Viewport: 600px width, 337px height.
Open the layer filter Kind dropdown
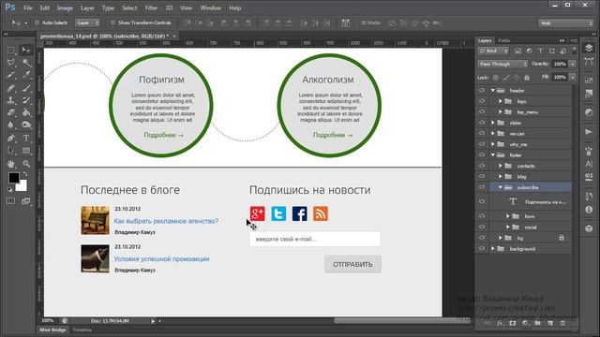[494, 51]
